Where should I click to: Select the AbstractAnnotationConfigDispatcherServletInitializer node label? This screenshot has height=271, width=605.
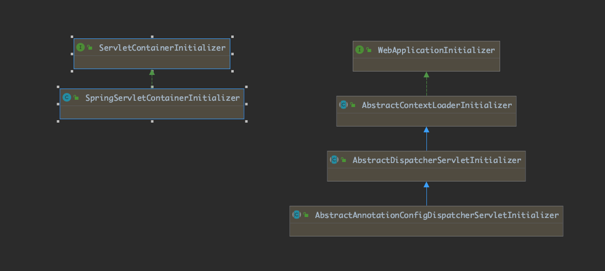tap(437, 215)
